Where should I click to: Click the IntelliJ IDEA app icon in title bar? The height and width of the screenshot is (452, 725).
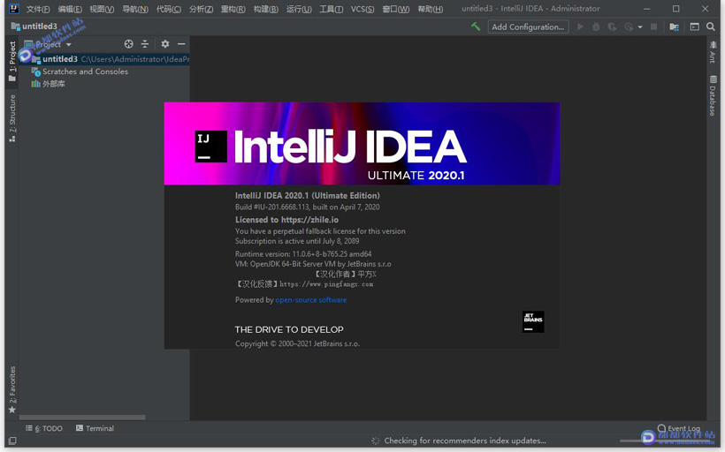[14, 8]
